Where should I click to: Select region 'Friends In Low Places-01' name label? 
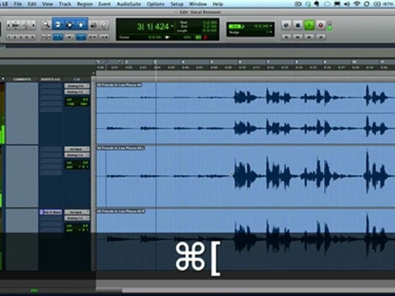[119, 85]
